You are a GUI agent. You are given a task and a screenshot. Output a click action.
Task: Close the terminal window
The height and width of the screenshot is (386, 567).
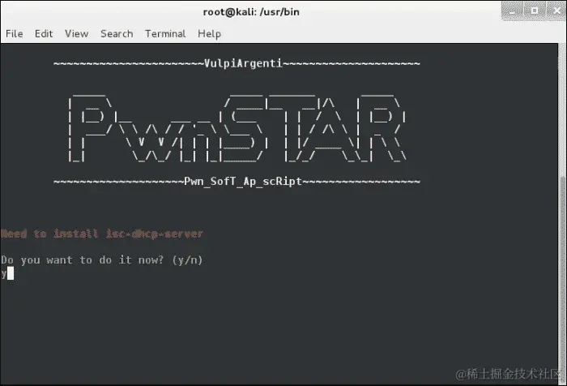556,11
